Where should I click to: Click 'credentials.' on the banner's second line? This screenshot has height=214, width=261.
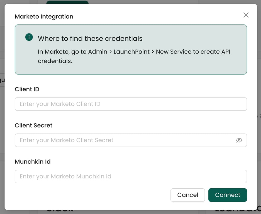pyautogui.click(x=55, y=61)
